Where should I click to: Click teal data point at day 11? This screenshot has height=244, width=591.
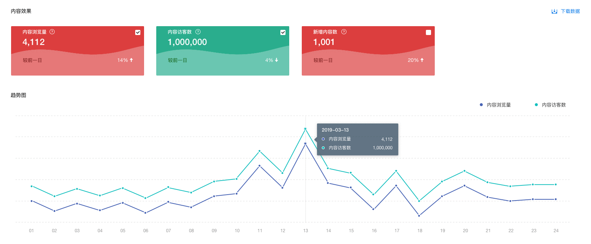pos(260,151)
